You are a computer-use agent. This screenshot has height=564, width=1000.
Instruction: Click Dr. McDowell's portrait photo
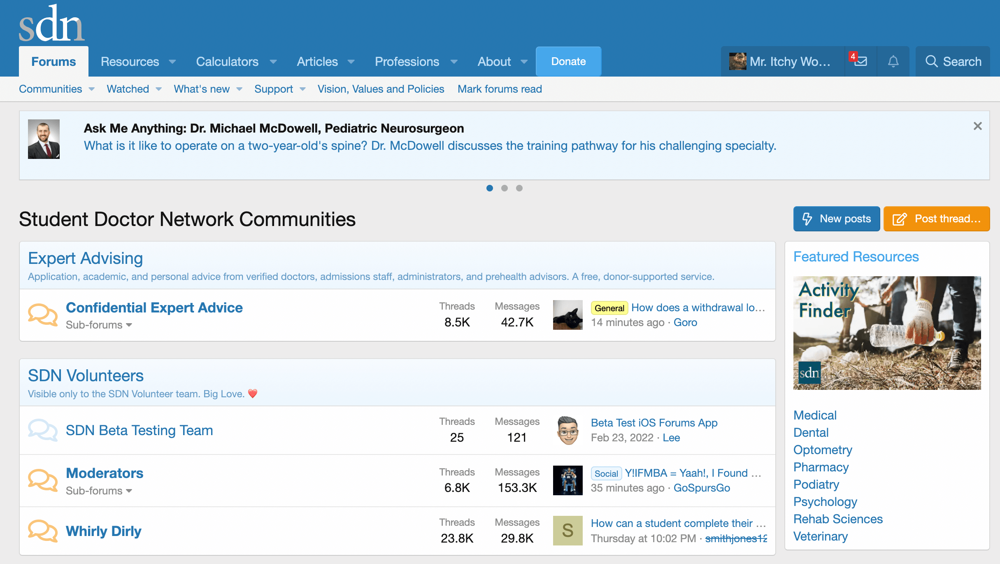click(44, 139)
